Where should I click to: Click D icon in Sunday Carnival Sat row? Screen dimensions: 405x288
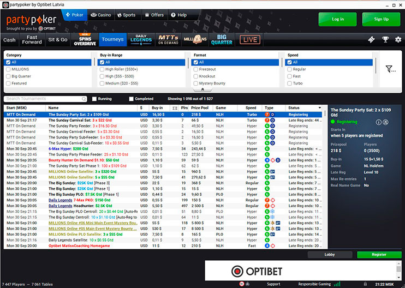click(x=272, y=120)
